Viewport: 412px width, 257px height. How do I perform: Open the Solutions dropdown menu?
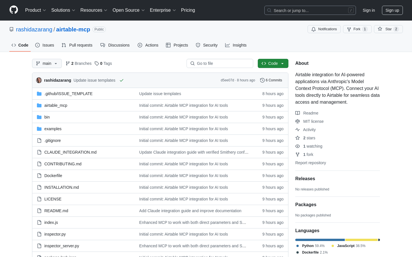coord(63,10)
